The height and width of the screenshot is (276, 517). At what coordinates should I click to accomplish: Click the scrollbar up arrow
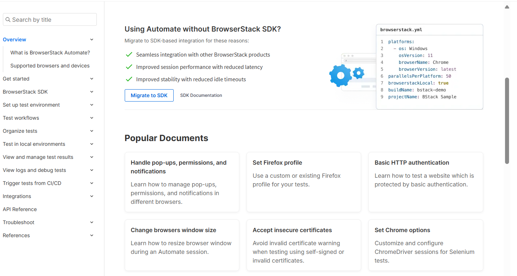[x=507, y=7]
